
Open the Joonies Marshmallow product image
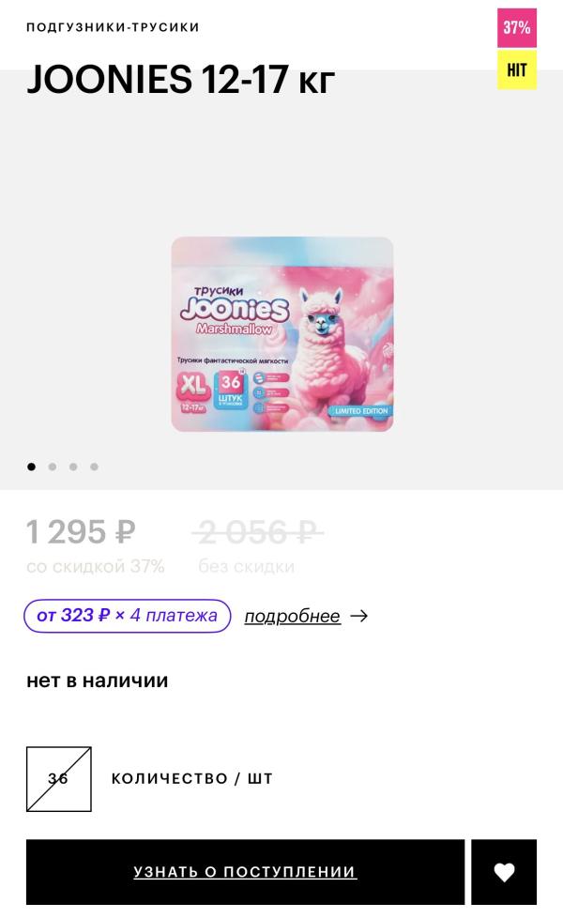(x=282, y=334)
